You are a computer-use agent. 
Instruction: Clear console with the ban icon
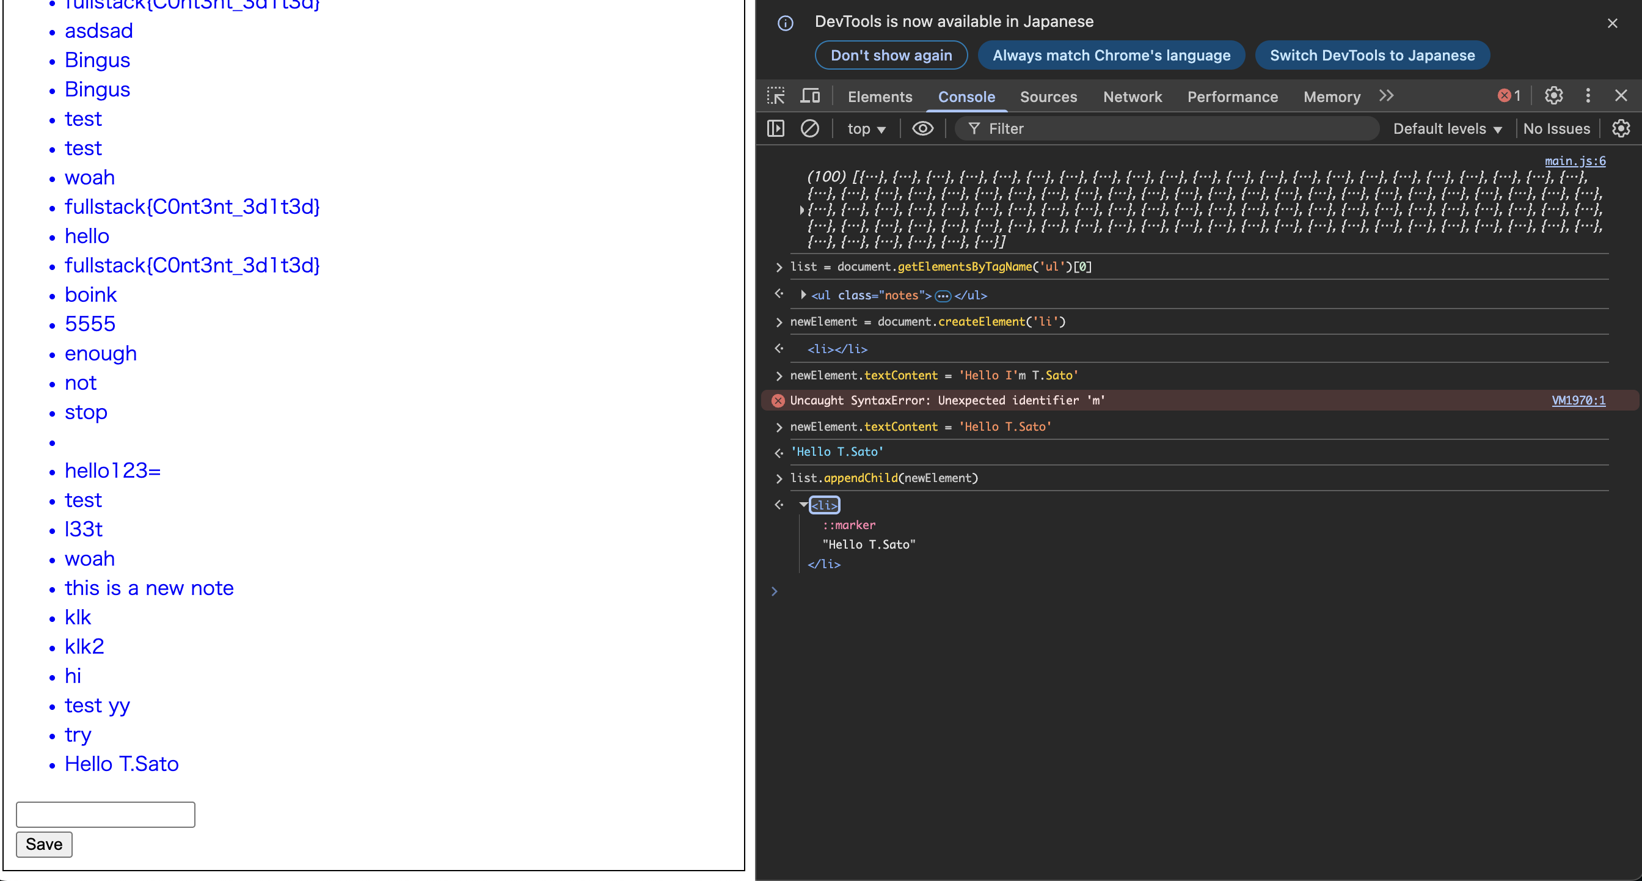pos(809,129)
